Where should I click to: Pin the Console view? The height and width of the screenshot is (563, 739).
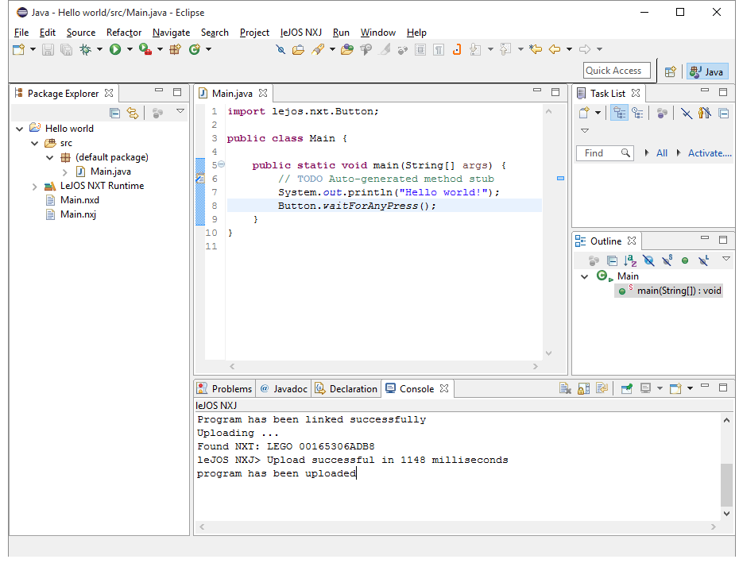pyautogui.click(x=627, y=388)
